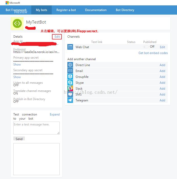Add the Skype channel
177x179 pixels.
click(162, 83)
